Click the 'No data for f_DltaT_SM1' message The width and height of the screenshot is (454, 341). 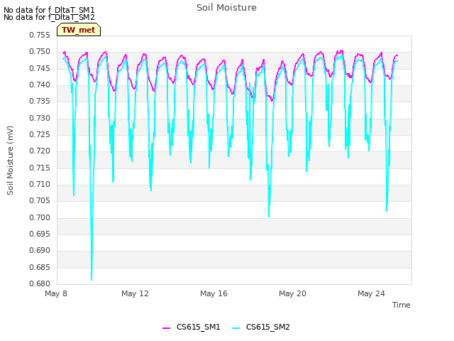click(49, 10)
